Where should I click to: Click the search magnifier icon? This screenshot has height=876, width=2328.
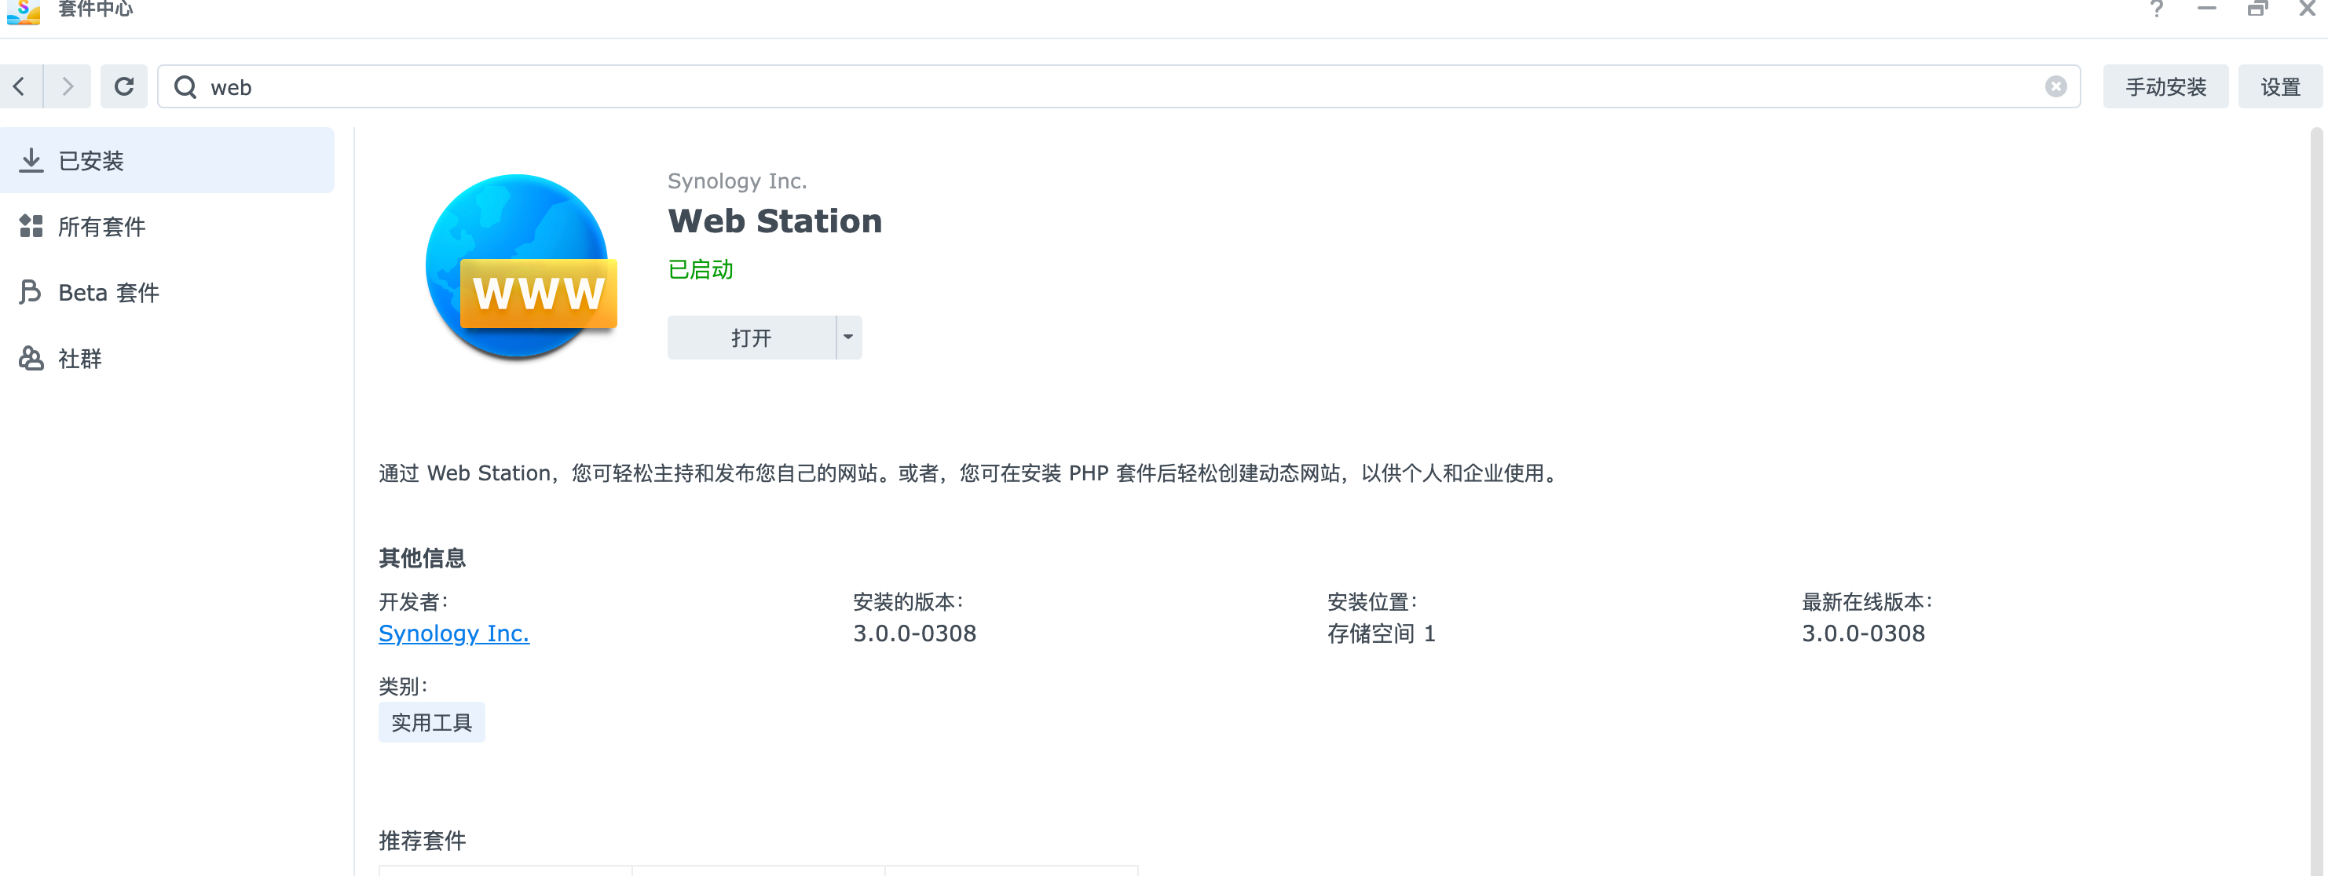tap(185, 86)
